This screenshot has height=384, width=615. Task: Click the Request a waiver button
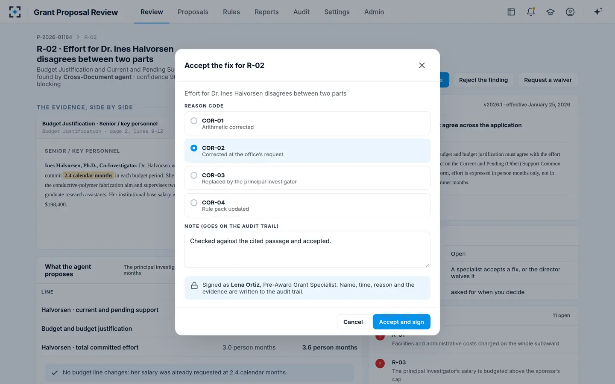point(548,80)
